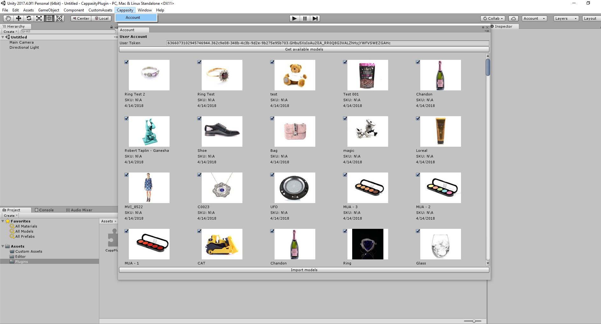Switch to the Audio Mixer tab
The image size is (601, 324).
pos(79,210)
